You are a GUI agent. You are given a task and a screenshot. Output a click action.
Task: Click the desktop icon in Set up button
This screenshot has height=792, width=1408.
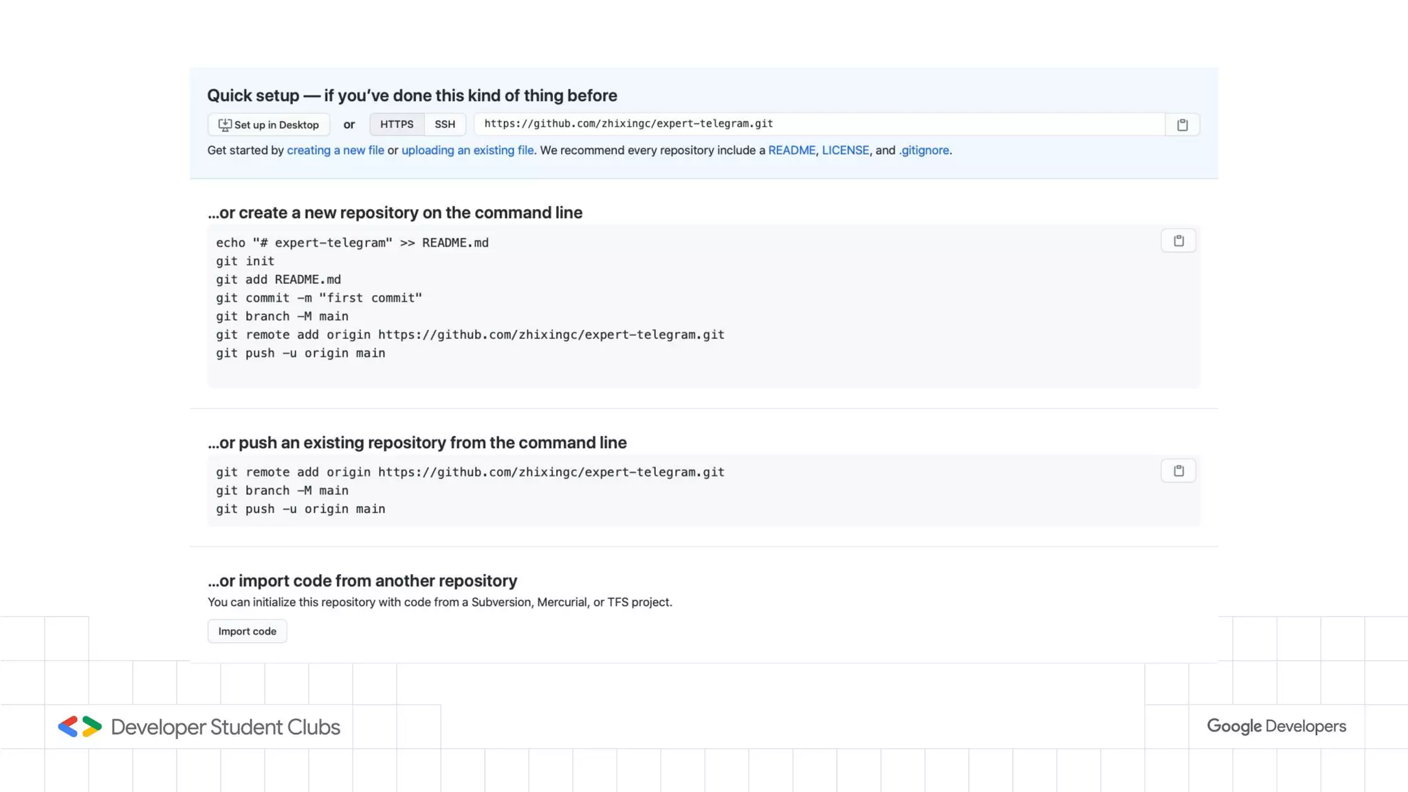[225, 124]
